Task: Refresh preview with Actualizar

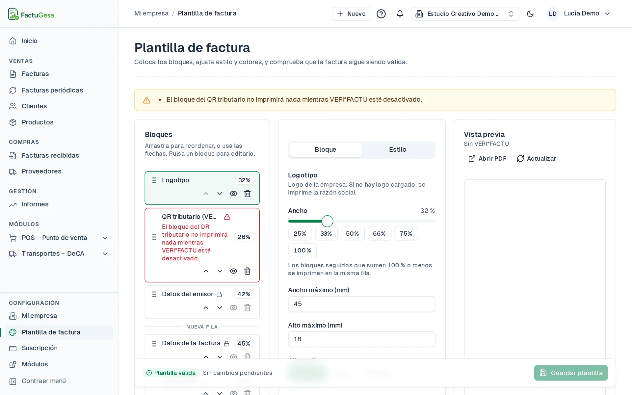Action: 536,159
